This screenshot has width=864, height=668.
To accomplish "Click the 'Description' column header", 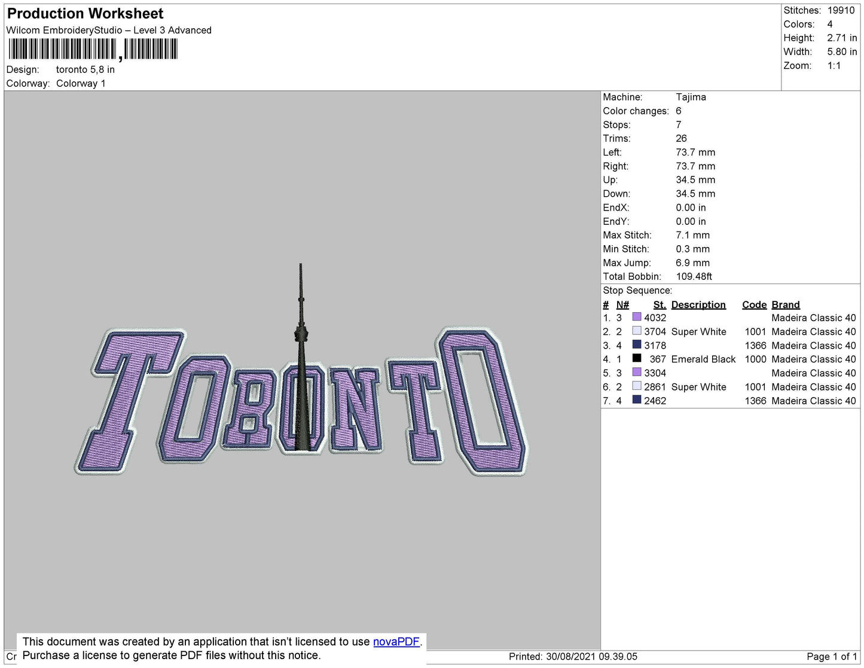I will click(x=698, y=304).
